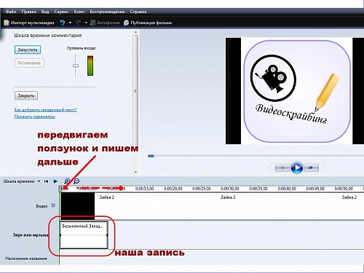Image resolution: width=364 pixels, height=273 pixels.
Task: Open the Показать параметры link
Action: tap(35, 116)
